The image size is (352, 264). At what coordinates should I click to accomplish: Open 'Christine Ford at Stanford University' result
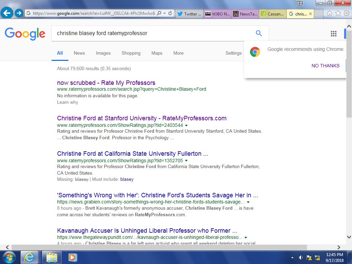(142, 118)
